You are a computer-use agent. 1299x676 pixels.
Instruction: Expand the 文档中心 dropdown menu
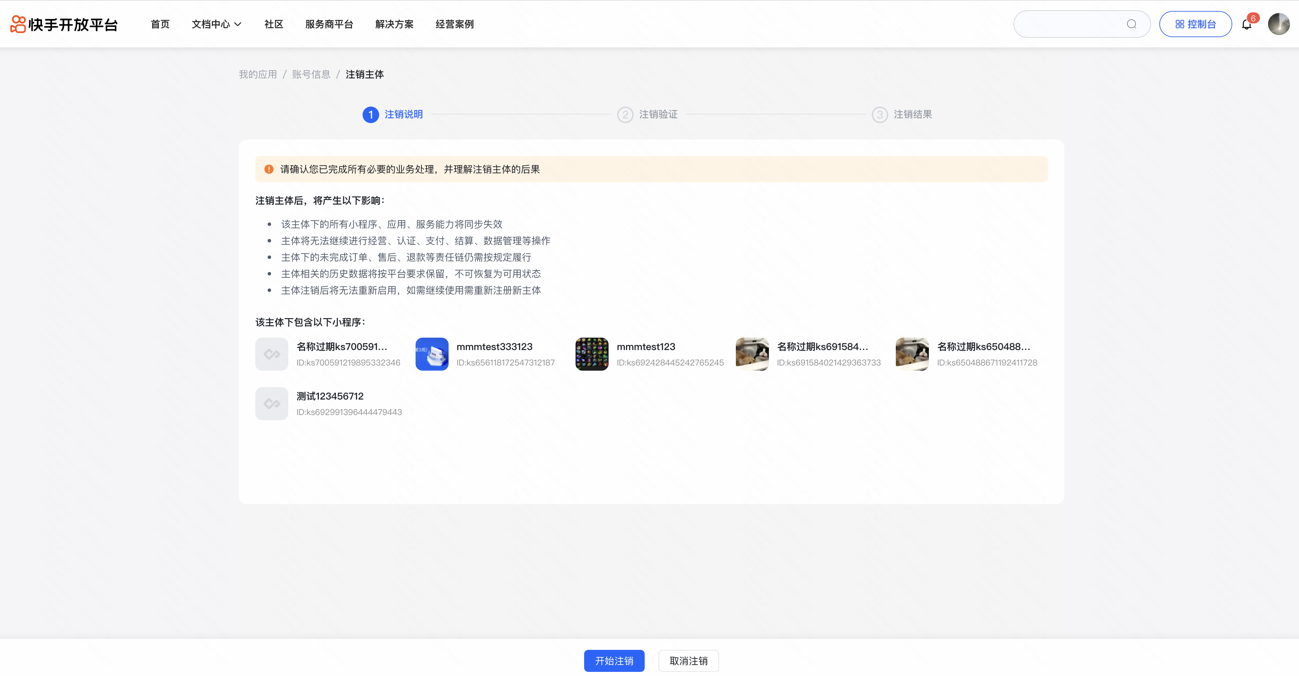pos(216,24)
